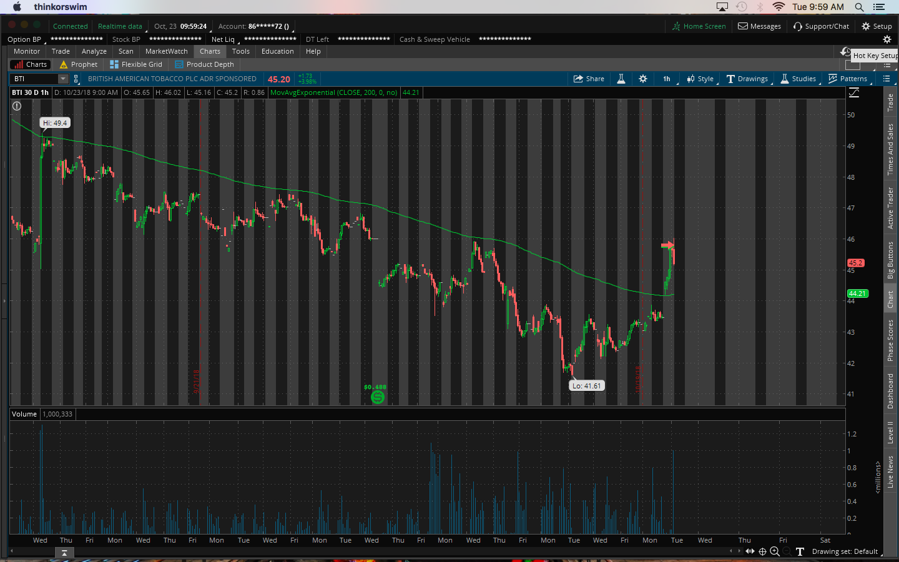Click the Option BP label
The height and width of the screenshot is (562, 899).
coord(24,39)
